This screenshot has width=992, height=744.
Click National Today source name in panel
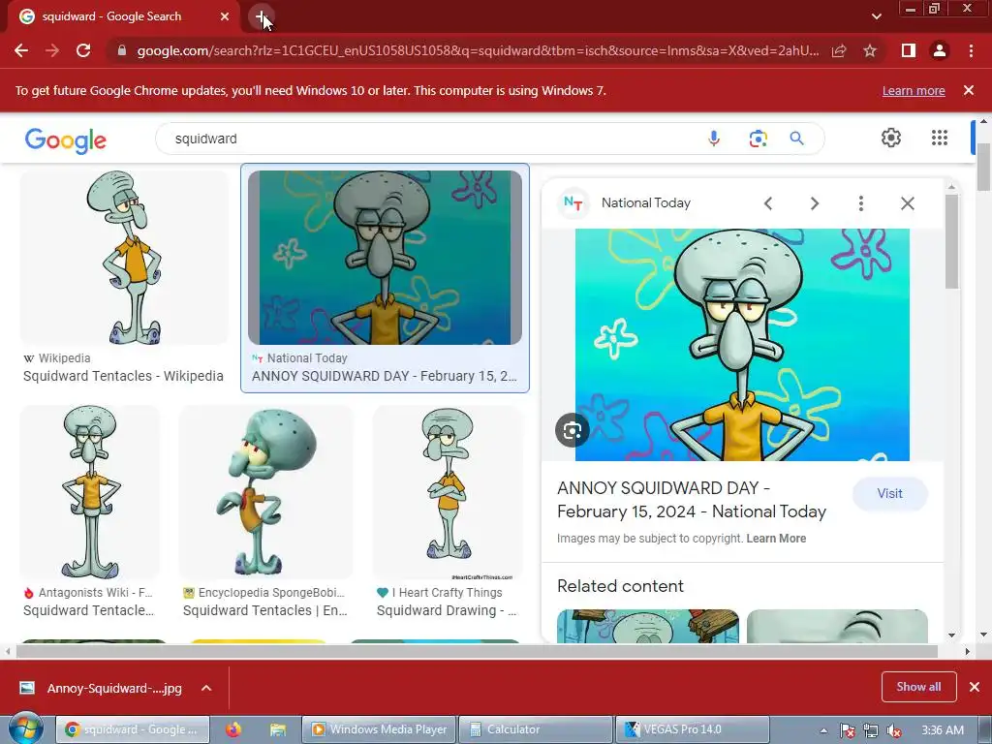(x=646, y=202)
